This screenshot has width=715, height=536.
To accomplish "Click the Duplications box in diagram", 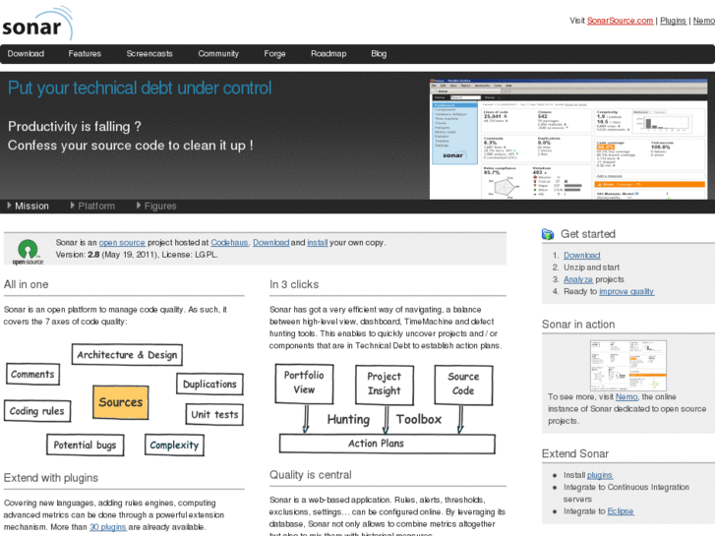I will pos(209,385).
